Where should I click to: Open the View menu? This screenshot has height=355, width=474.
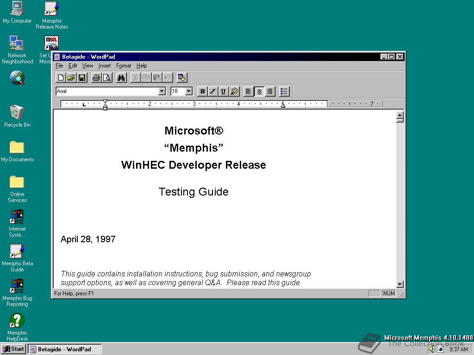tap(87, 66)
